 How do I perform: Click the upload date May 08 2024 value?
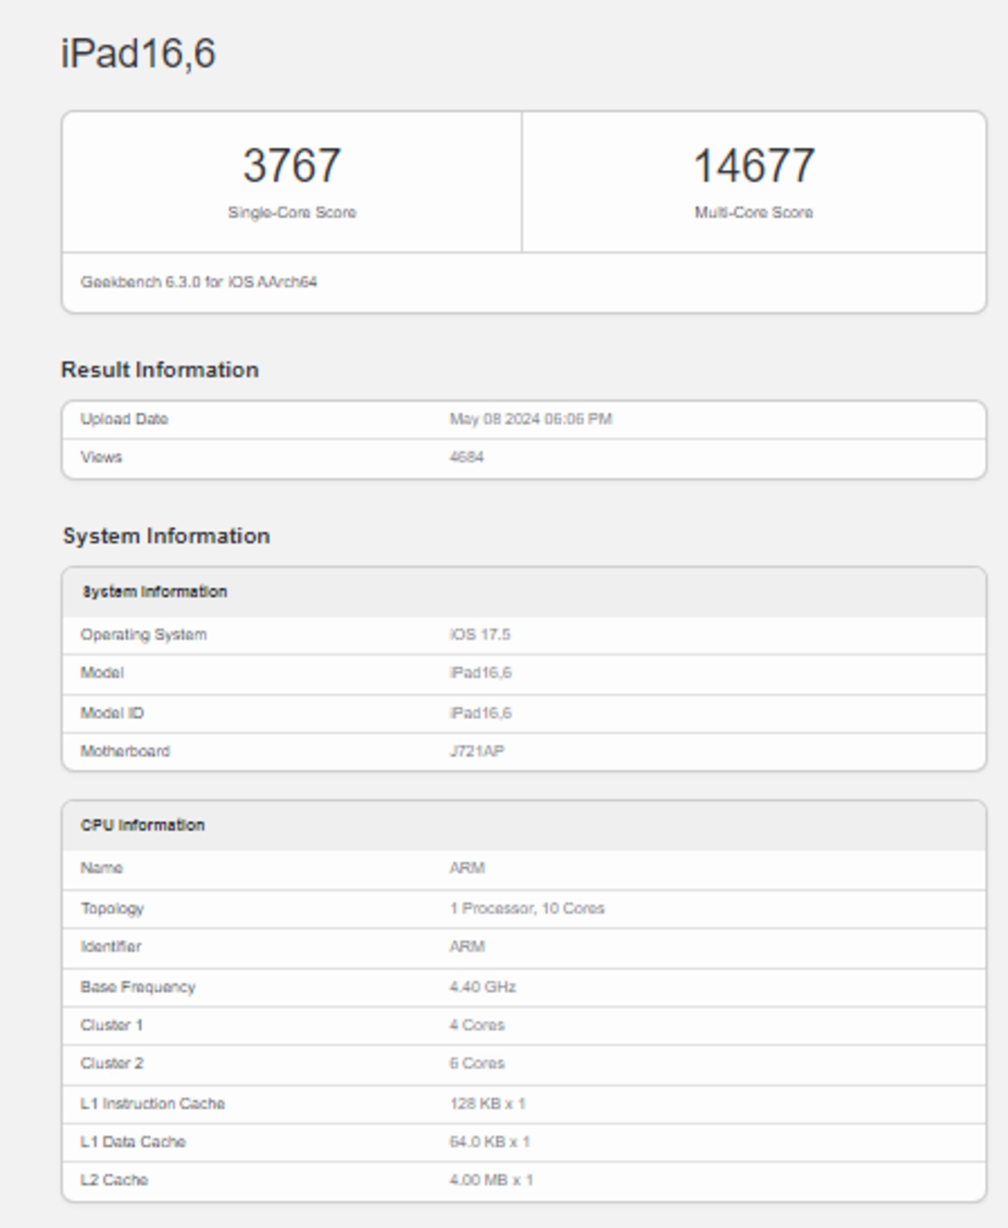click(531, 419)
